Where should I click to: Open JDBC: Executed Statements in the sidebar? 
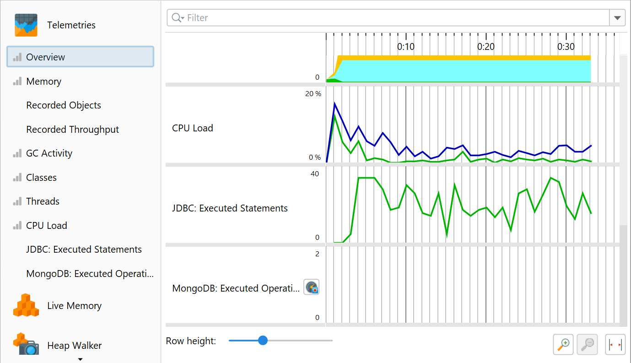coord(84,249)
